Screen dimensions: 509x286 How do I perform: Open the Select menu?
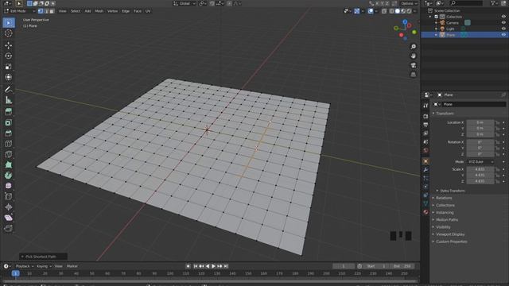pos(76,11)
